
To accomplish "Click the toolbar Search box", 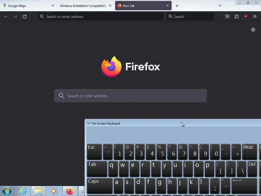I will pyautogui.click(x=190, y=17).
